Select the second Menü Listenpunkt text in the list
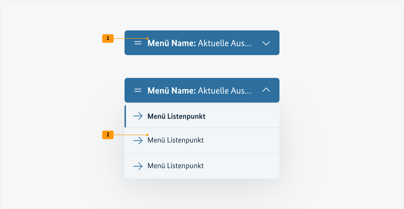The image size is (404, 209). tap(176, 140)
